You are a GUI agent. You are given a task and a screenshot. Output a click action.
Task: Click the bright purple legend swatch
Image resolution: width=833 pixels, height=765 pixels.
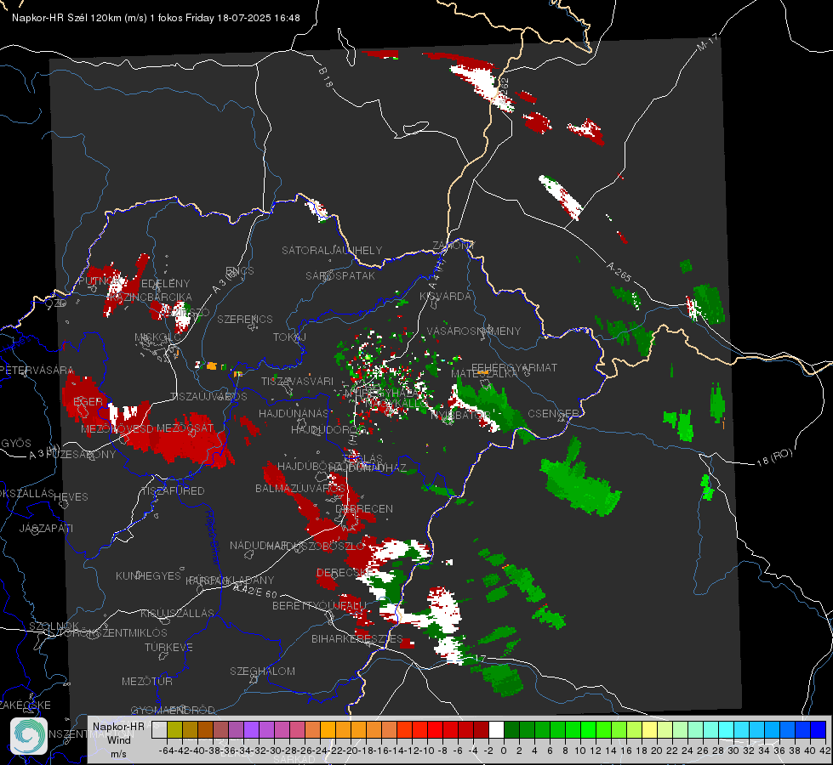[251, 730]
